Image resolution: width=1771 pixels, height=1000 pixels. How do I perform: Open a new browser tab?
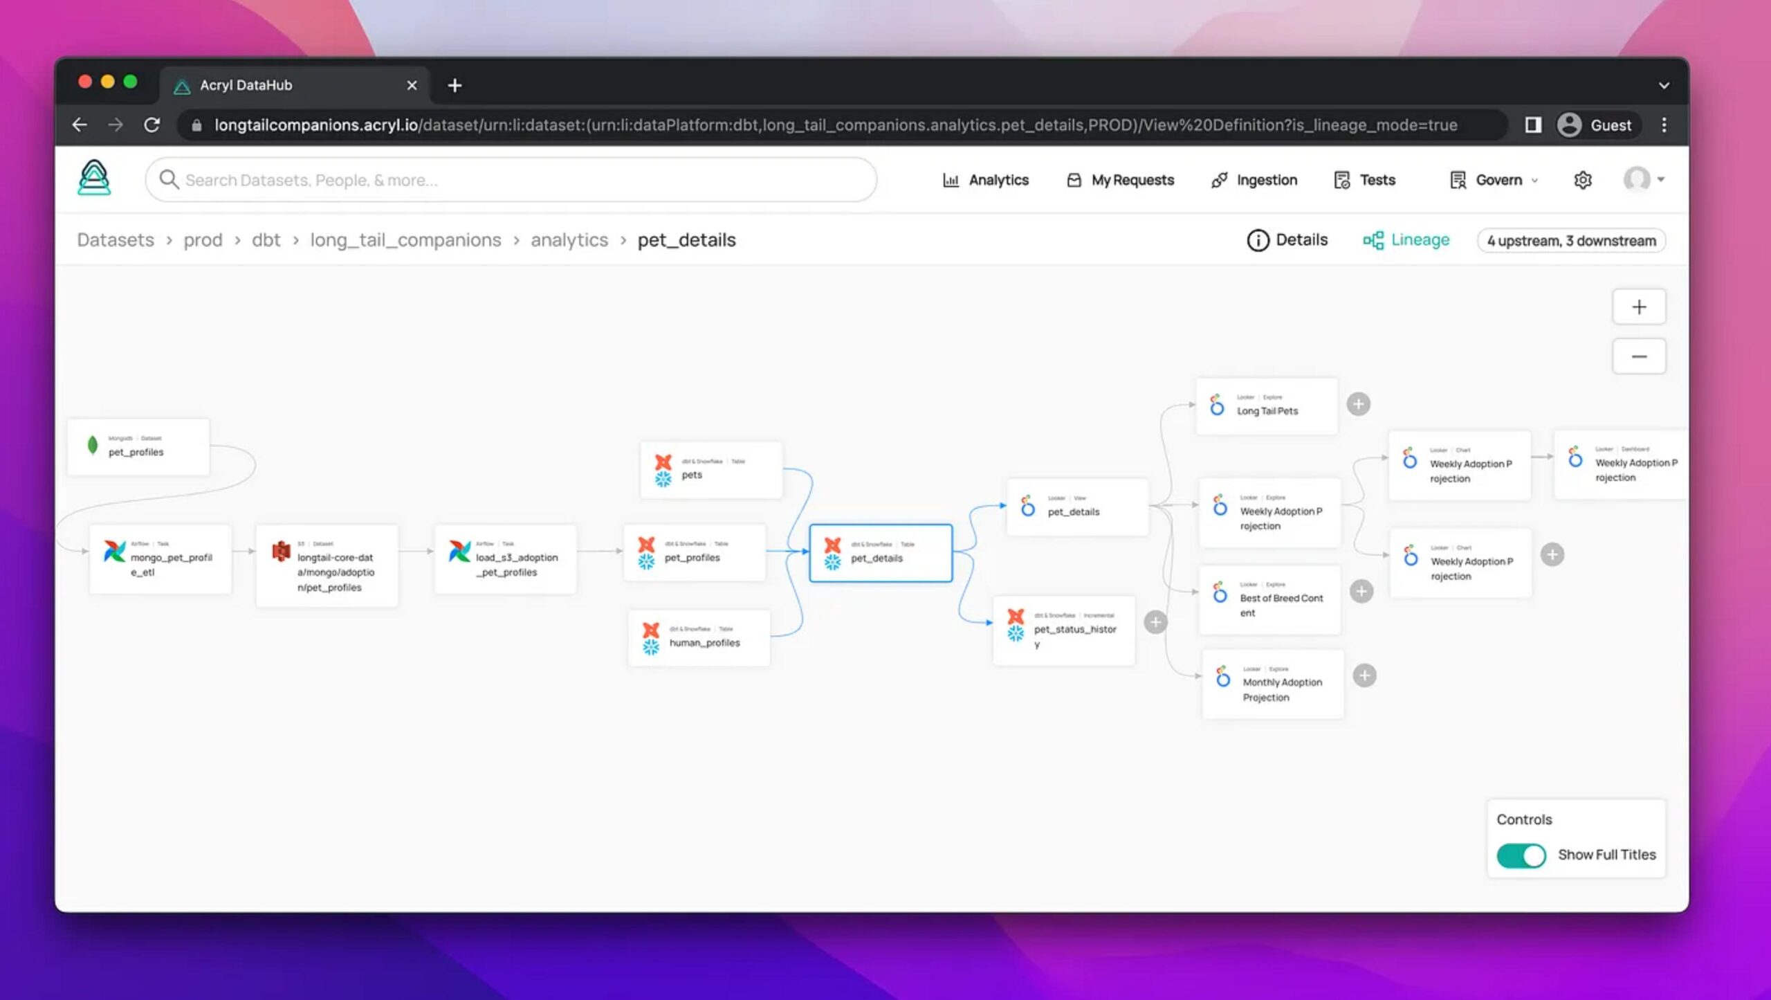pyautogui.click(x=455, y=85)
